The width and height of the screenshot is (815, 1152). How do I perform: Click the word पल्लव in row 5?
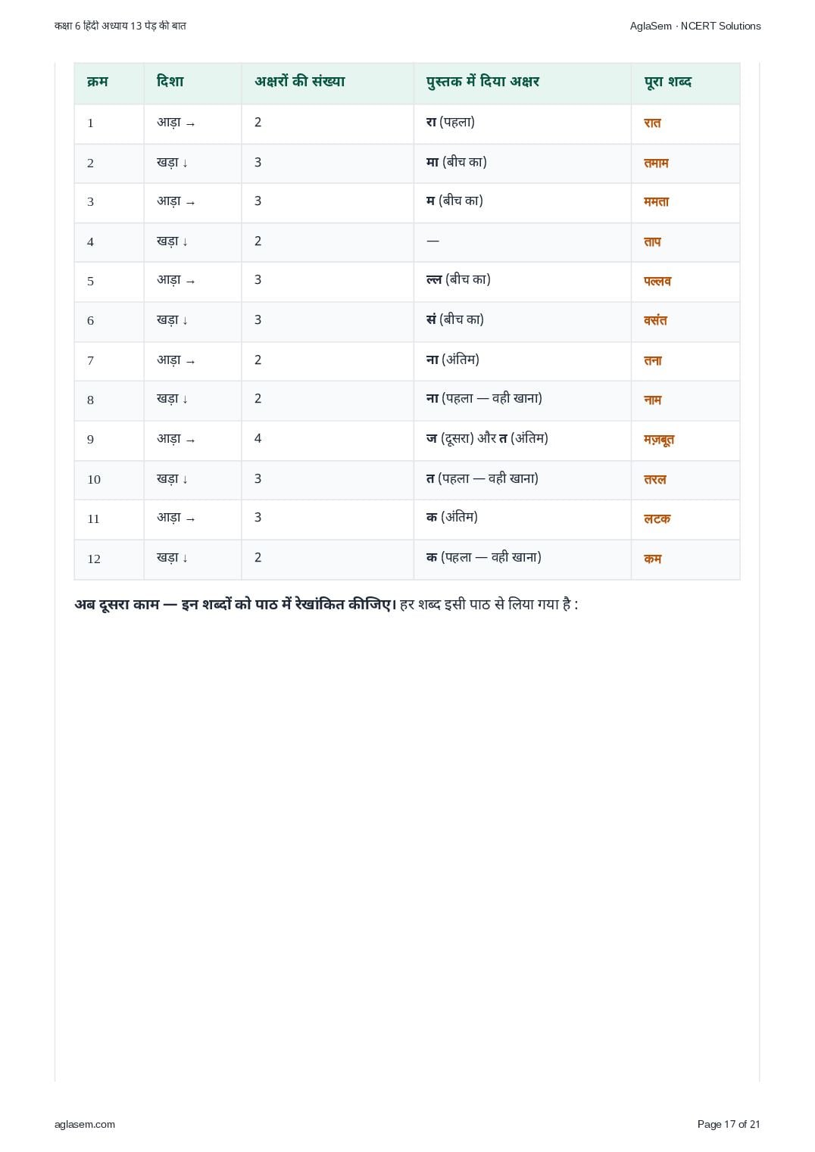(657, 281)
